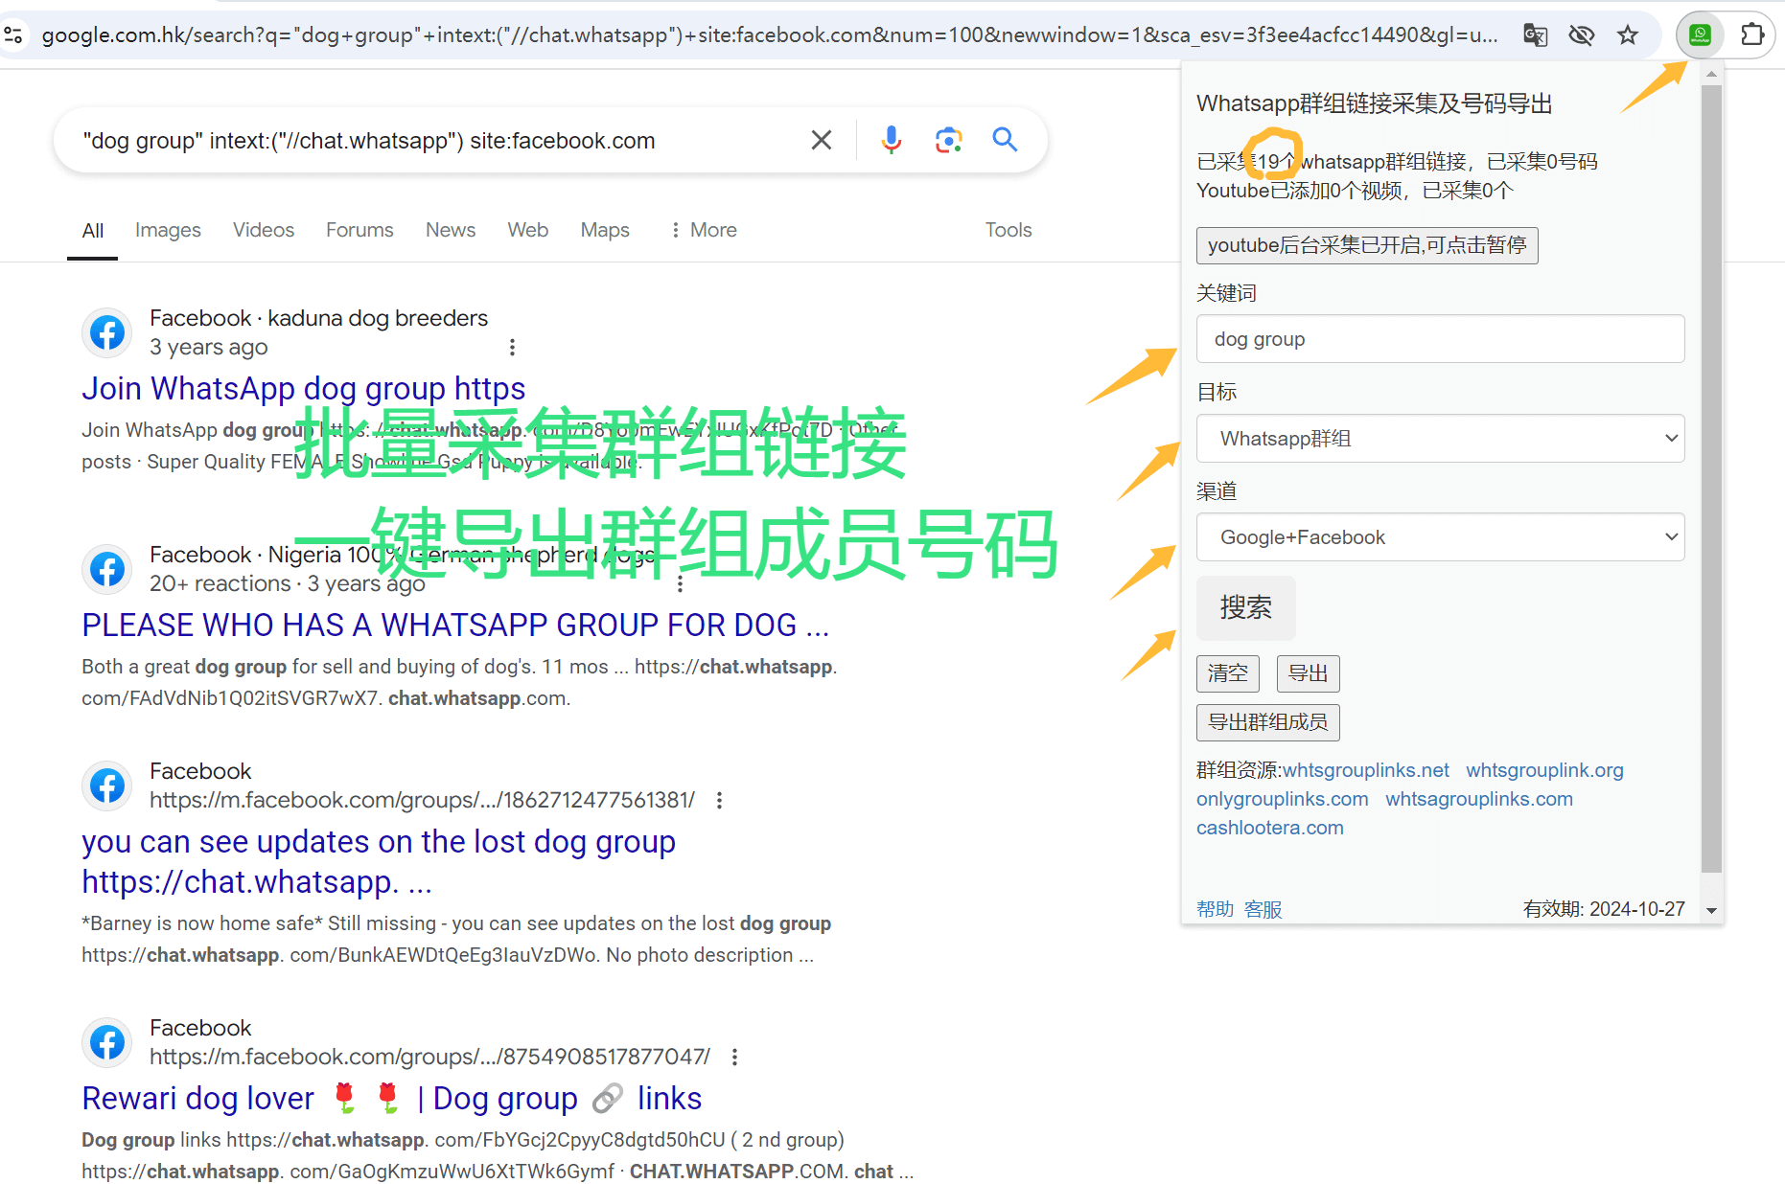
Task: Open Google Translate page icon
Action: click(1535, 35)
